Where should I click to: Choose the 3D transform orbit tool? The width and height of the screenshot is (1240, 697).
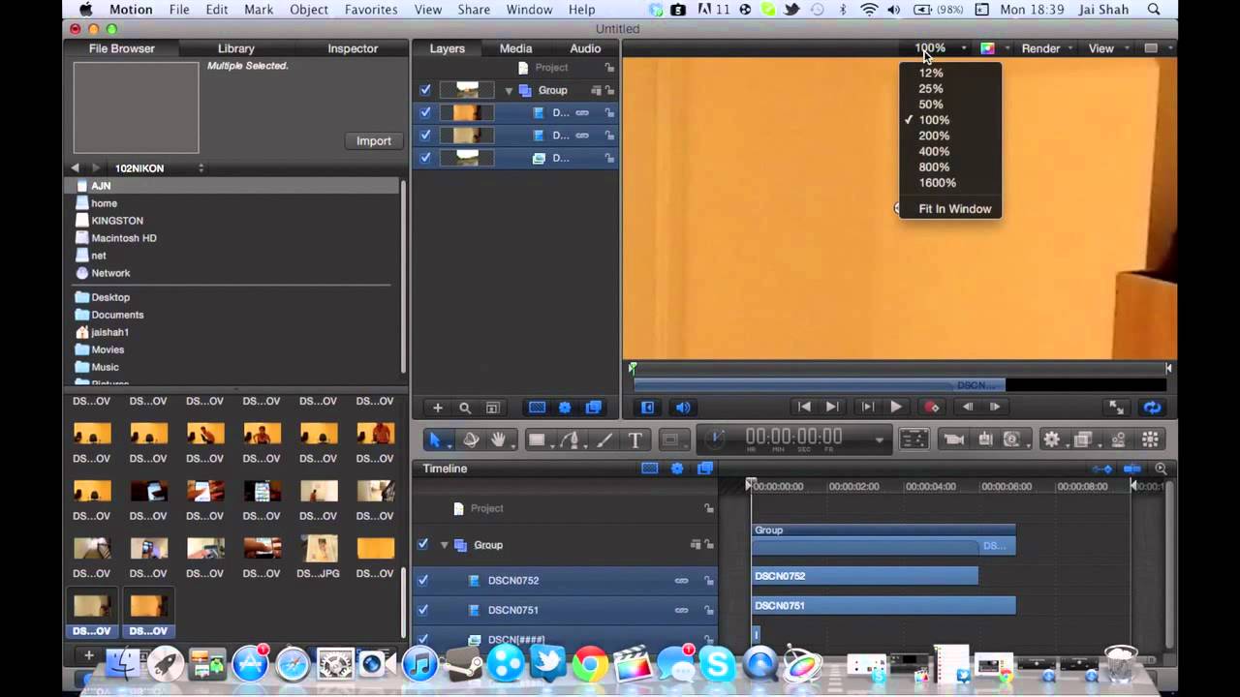(x=471, y=439)
